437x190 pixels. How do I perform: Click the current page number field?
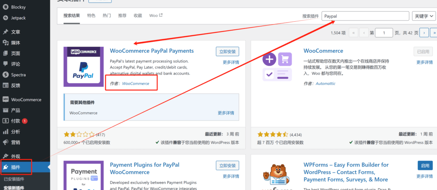pos(384,33)
